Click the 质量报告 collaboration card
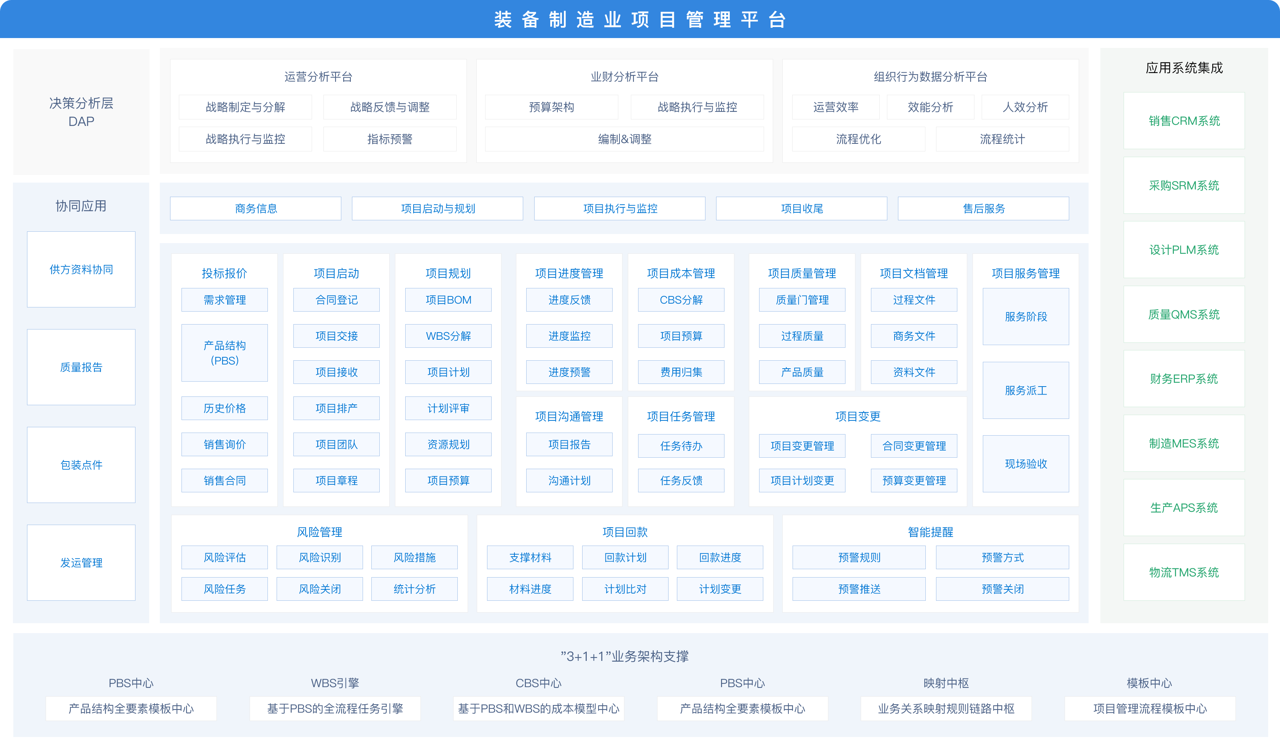This screenshot has height=748, width=1280. (x=81, y=367)
